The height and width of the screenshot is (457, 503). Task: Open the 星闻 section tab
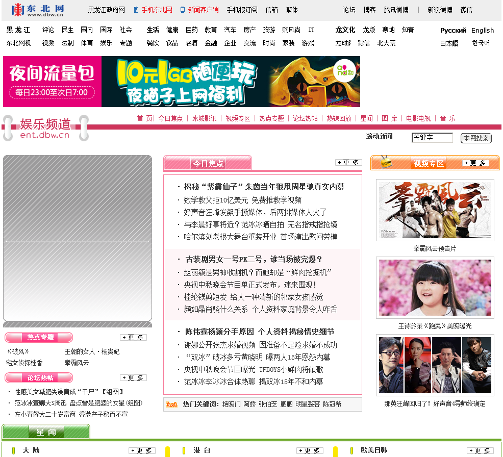(46, 432)
